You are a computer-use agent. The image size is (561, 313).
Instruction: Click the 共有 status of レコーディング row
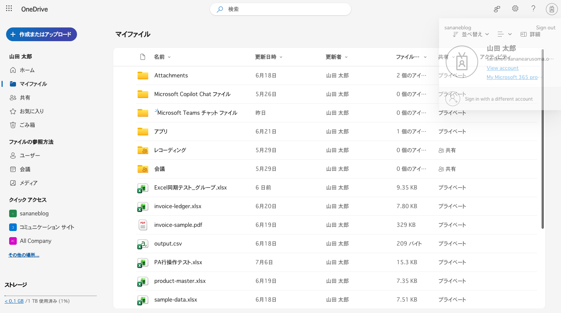click(447, 150)
